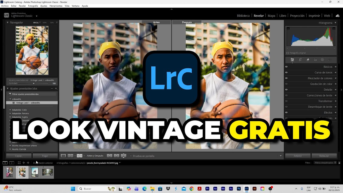
Task: Select the Y/Y before-after view button
Action: [x=79, y=156]
